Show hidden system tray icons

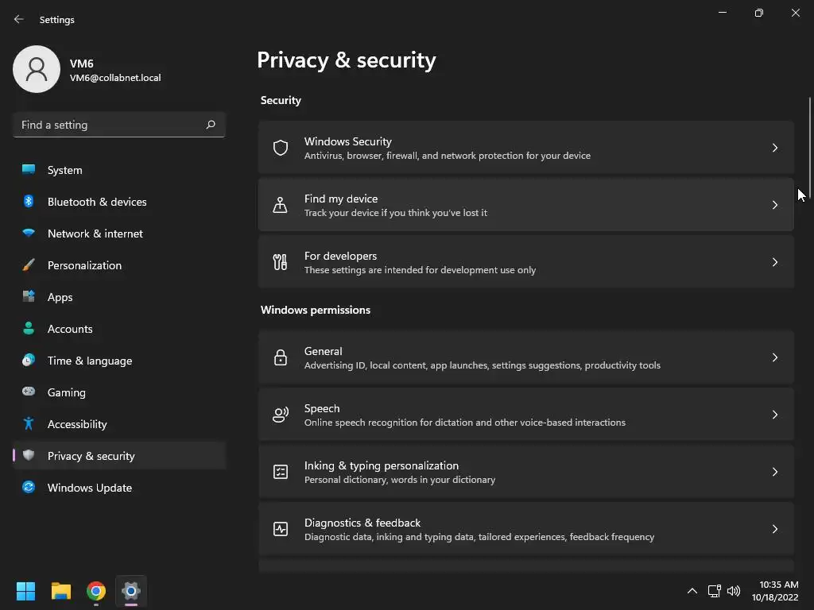point(692,591)
